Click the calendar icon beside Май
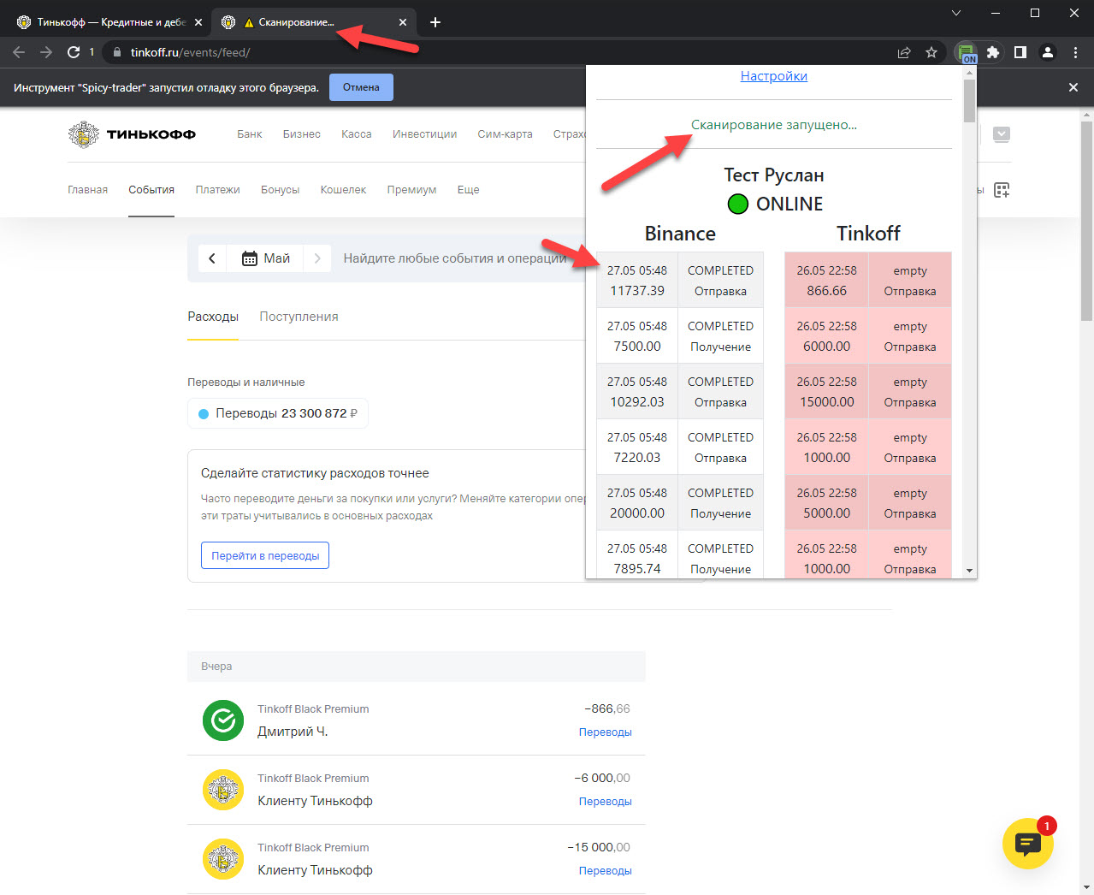1094x895 pixels. [x=250, y=258]
